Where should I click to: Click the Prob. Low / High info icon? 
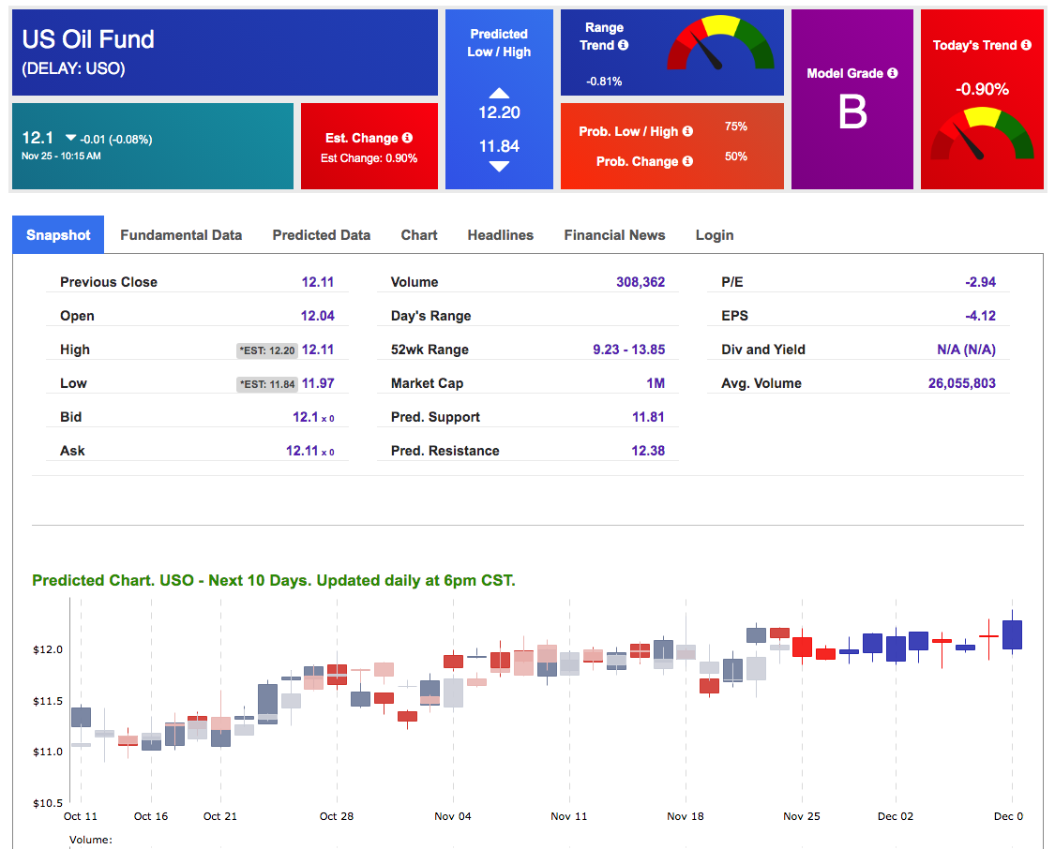pos(687,131)
